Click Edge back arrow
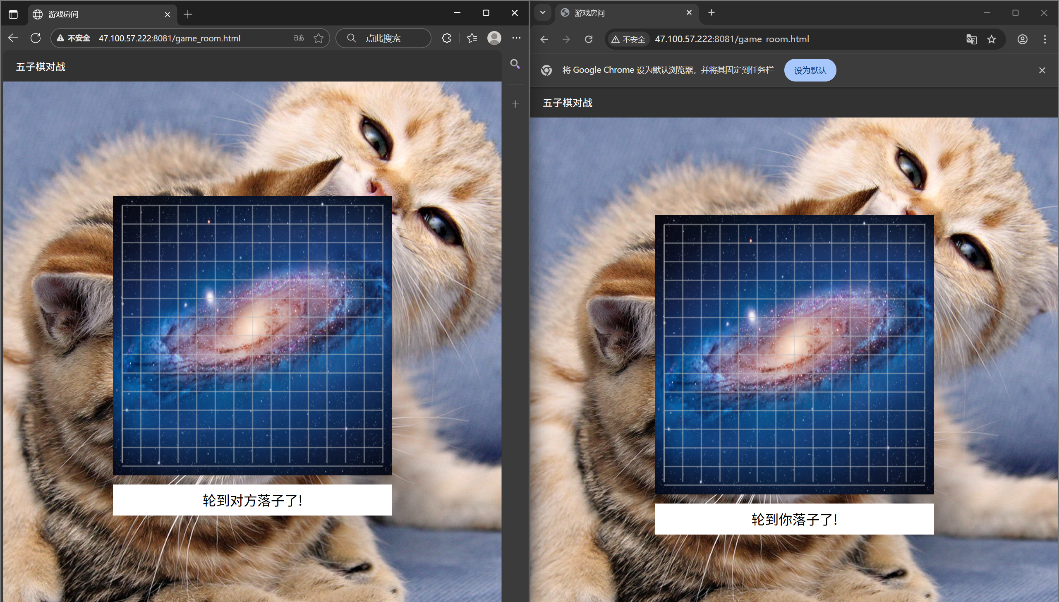Screen dimensions: 1059x602 pos(13,38)
